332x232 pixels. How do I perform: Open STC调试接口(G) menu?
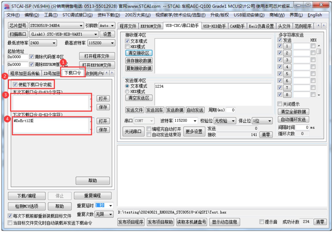coord(77,15)
